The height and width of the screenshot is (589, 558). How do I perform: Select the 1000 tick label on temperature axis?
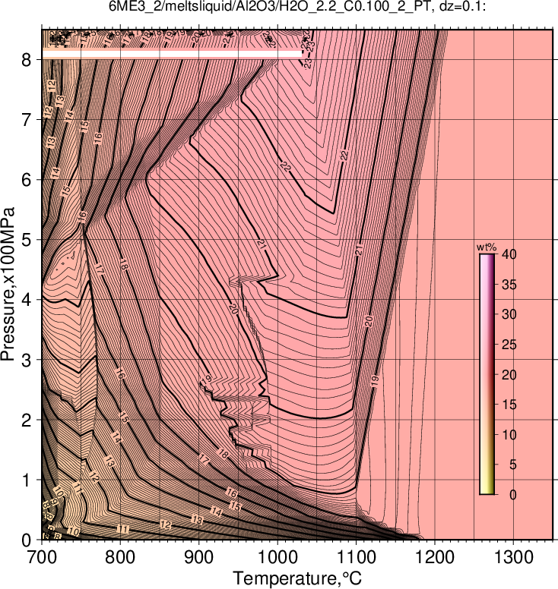[277, 557]
